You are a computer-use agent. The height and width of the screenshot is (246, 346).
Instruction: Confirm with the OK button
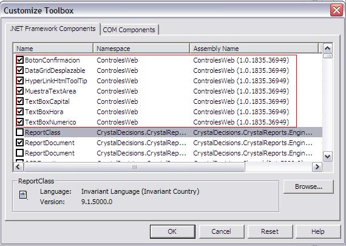pyautogui.click(x=172, y=231)
